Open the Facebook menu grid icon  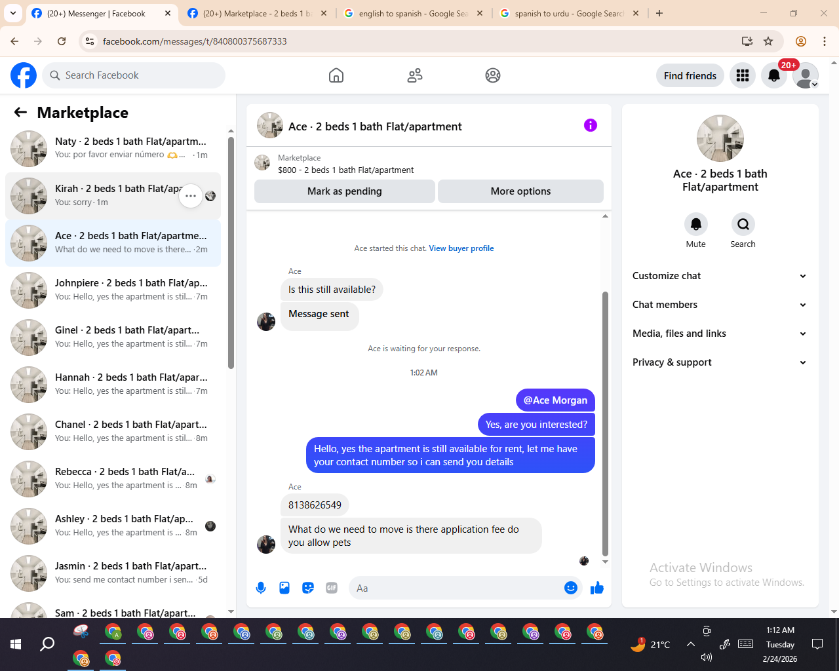(x=743, y=75)
